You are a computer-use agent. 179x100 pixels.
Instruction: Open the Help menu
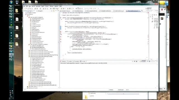60,6
